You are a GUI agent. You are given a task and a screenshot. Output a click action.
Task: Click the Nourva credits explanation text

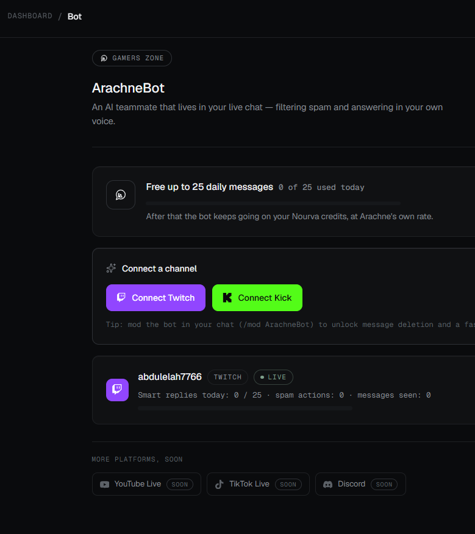tap(290, 216)
